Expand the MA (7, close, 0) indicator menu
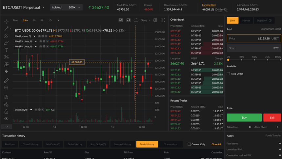Image resolution: width=282 pixels, height=159 pixels. (34, 36)
